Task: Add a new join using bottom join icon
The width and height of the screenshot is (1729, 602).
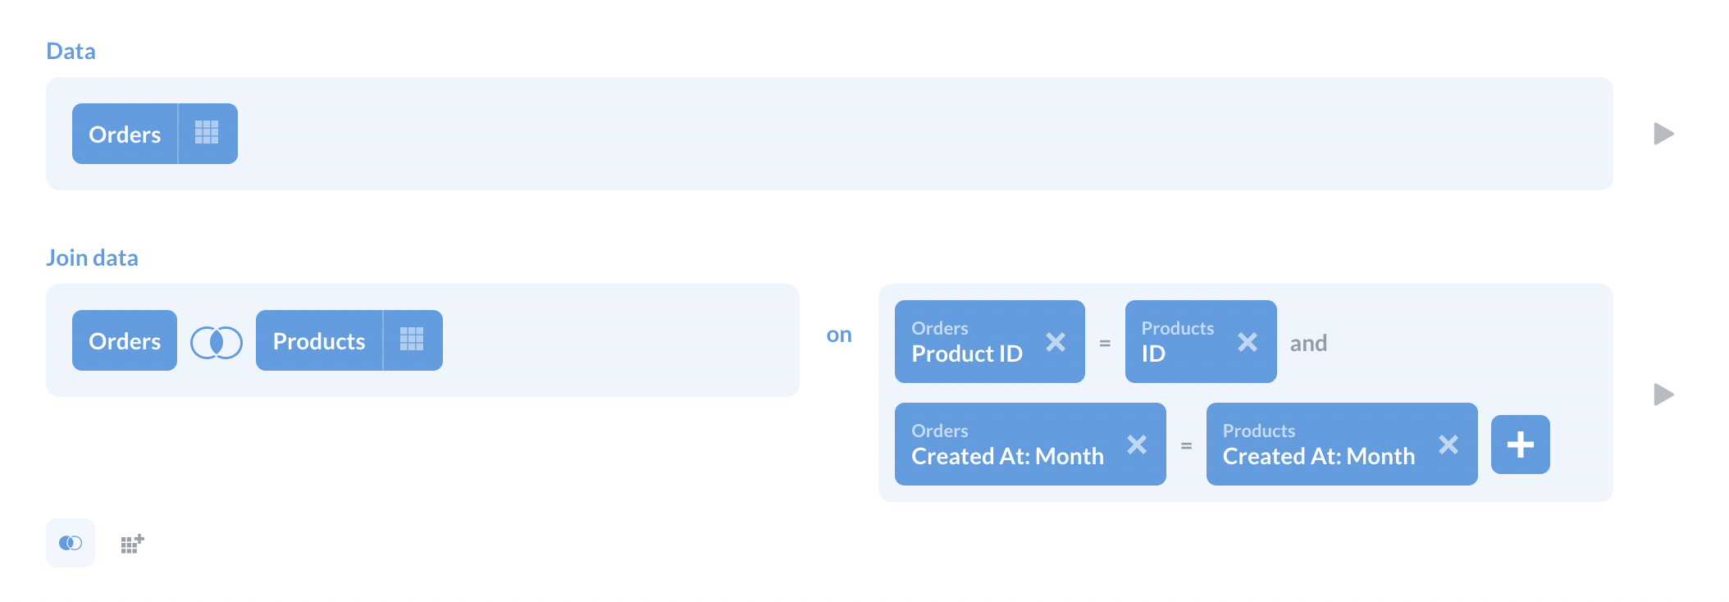Action: [71, 543]
